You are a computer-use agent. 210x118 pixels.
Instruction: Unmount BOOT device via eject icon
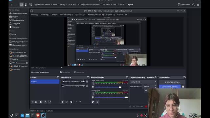[27, 63]
